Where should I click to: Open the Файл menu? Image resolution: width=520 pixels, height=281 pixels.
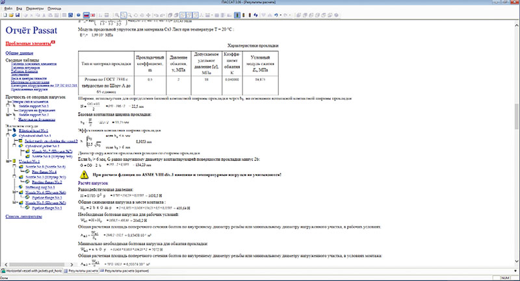pos(8,8)
